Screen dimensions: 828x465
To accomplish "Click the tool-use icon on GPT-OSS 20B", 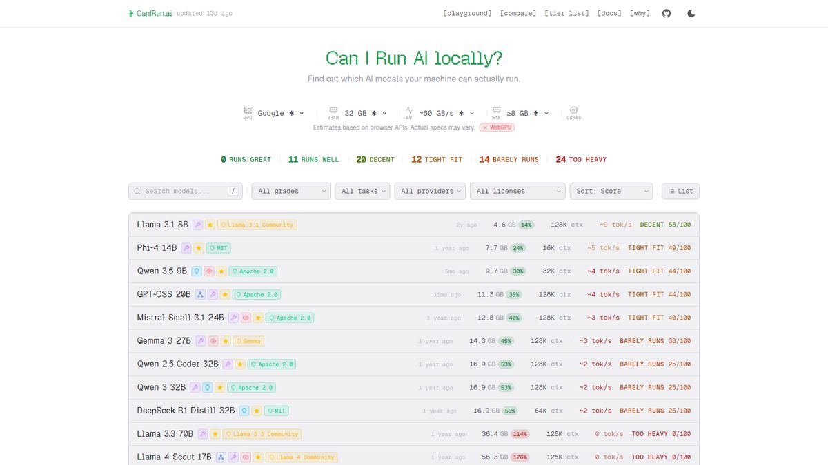I will point(213,294).
